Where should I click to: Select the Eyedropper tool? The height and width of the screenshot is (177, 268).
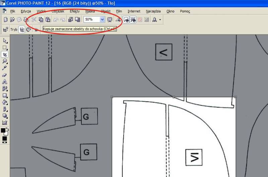tap(5, 68)
